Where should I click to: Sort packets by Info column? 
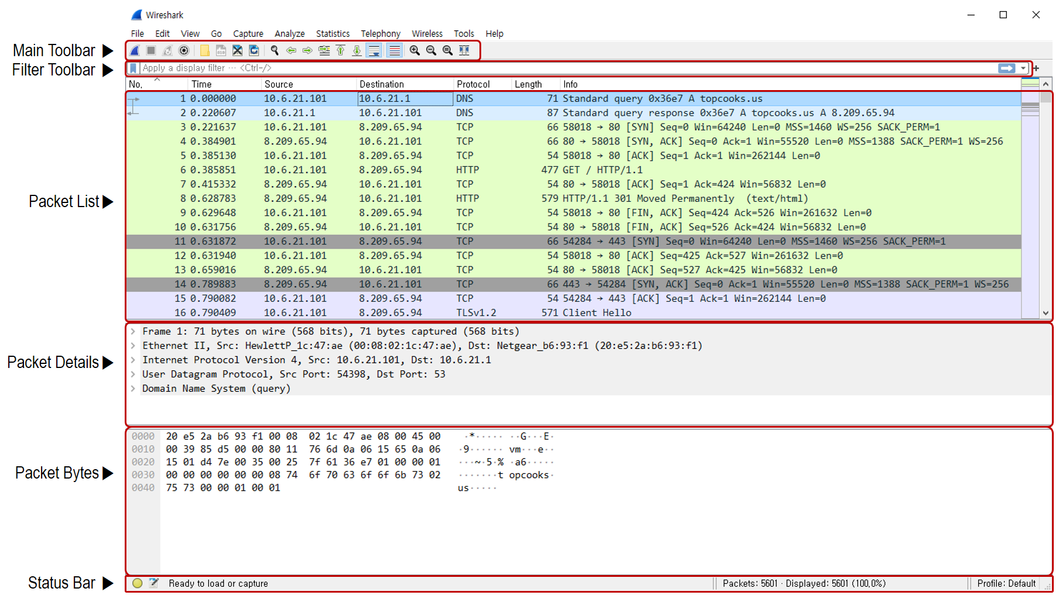point(790,84)
